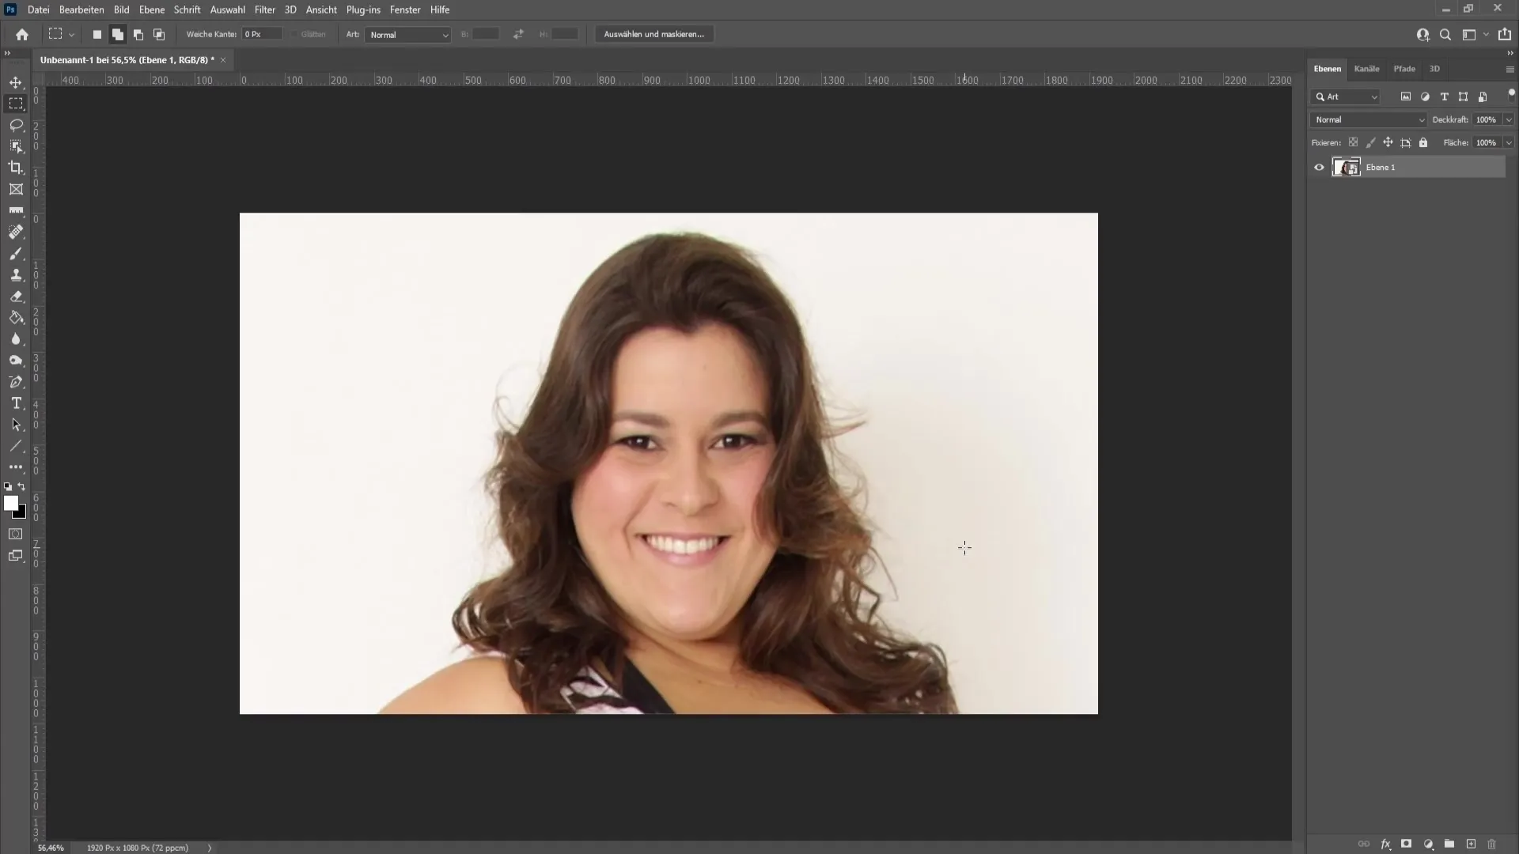Click on Ebene 1 thumbnail
Viewport: 1519px width, 854px height.
coord(1346,167)
